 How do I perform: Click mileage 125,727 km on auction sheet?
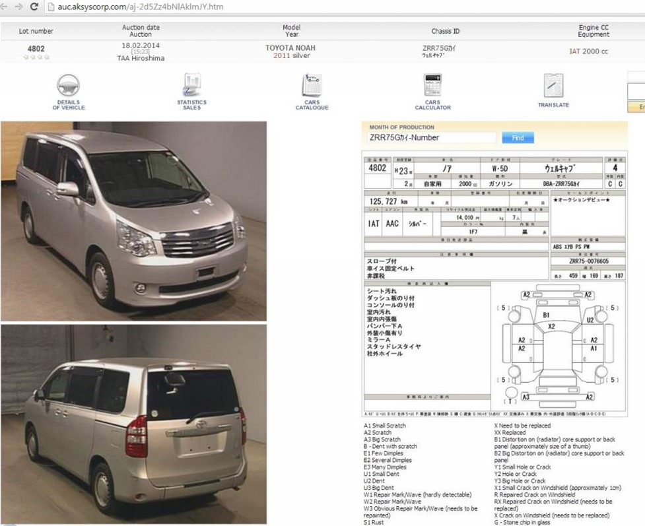tap(389, 201)
